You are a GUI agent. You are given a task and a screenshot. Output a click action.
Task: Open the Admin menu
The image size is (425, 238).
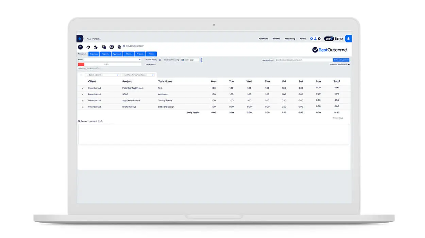click(x=303, y=39)
